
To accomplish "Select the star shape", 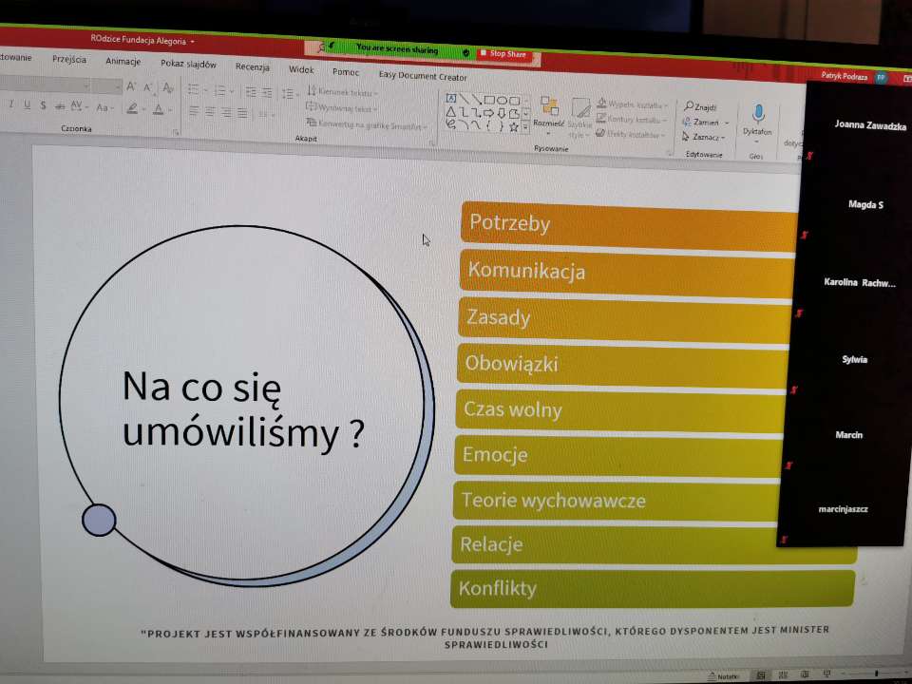I will point(514,126).
